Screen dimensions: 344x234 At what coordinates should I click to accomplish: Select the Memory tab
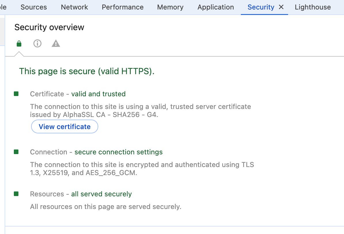click(x=170, y=7)
